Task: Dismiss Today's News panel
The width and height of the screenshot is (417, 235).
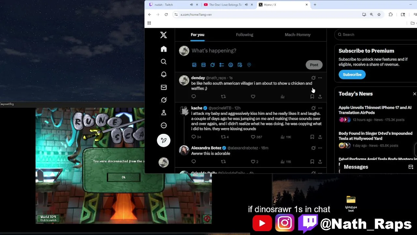Action: pyautogui.click(x=414, y=94)
